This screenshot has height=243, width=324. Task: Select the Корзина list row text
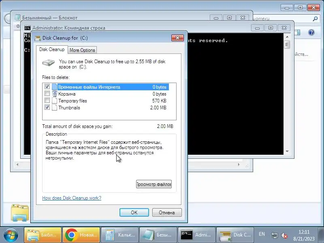[x=67, y=94]
